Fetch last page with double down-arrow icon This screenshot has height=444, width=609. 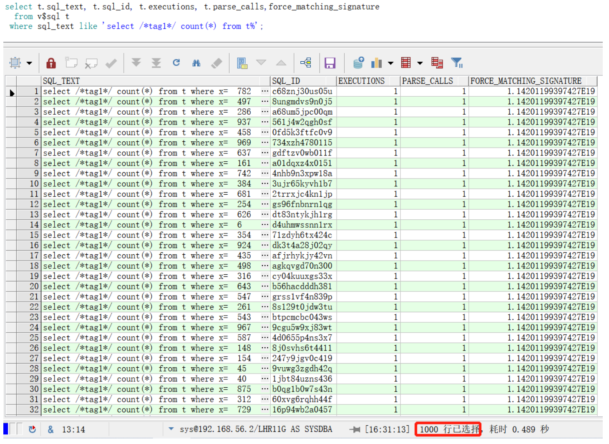point(156,63)
